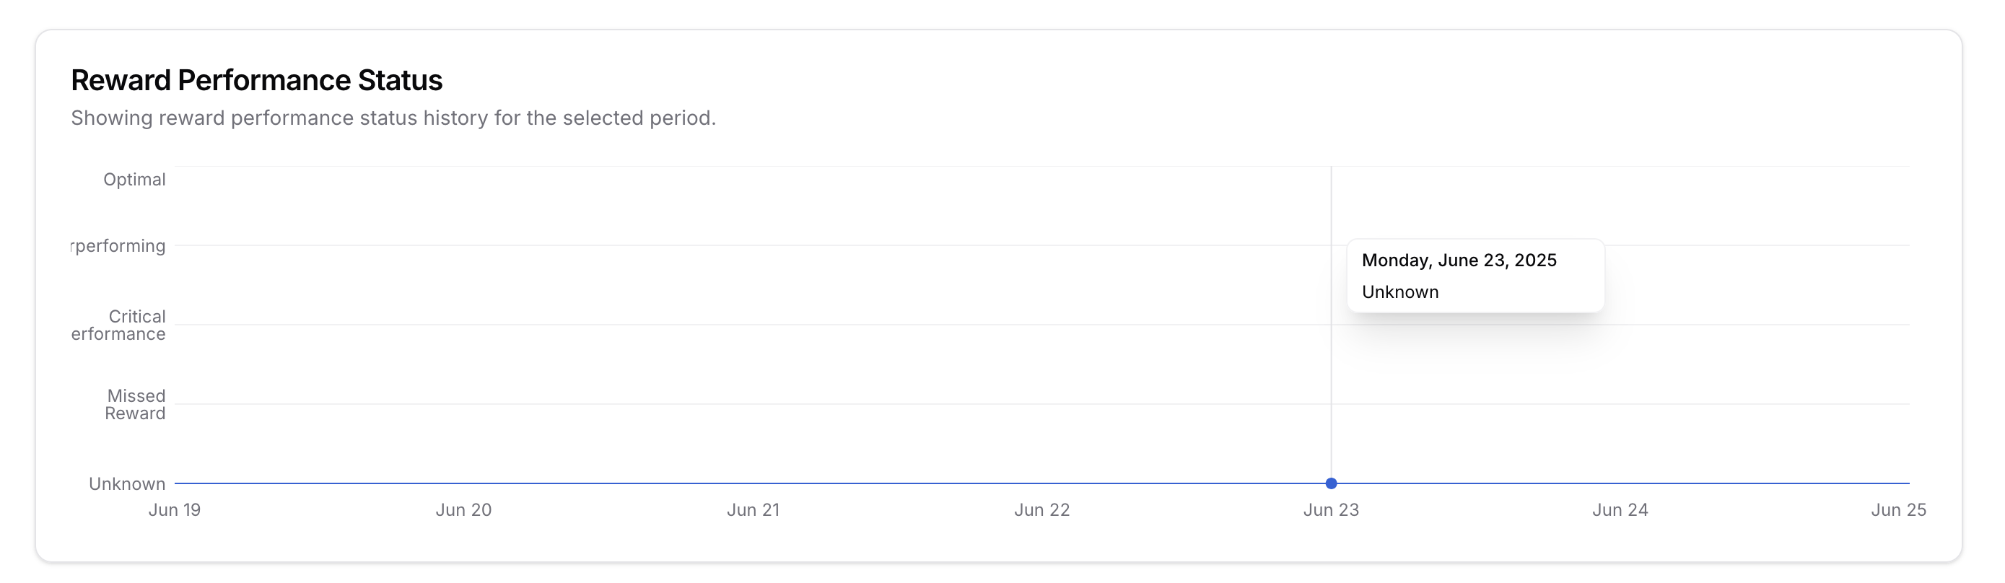Image resolution: width=2005 pixels, height=583 pixels.
Task: Click the Unknown y-axis label
Action: 127,484
